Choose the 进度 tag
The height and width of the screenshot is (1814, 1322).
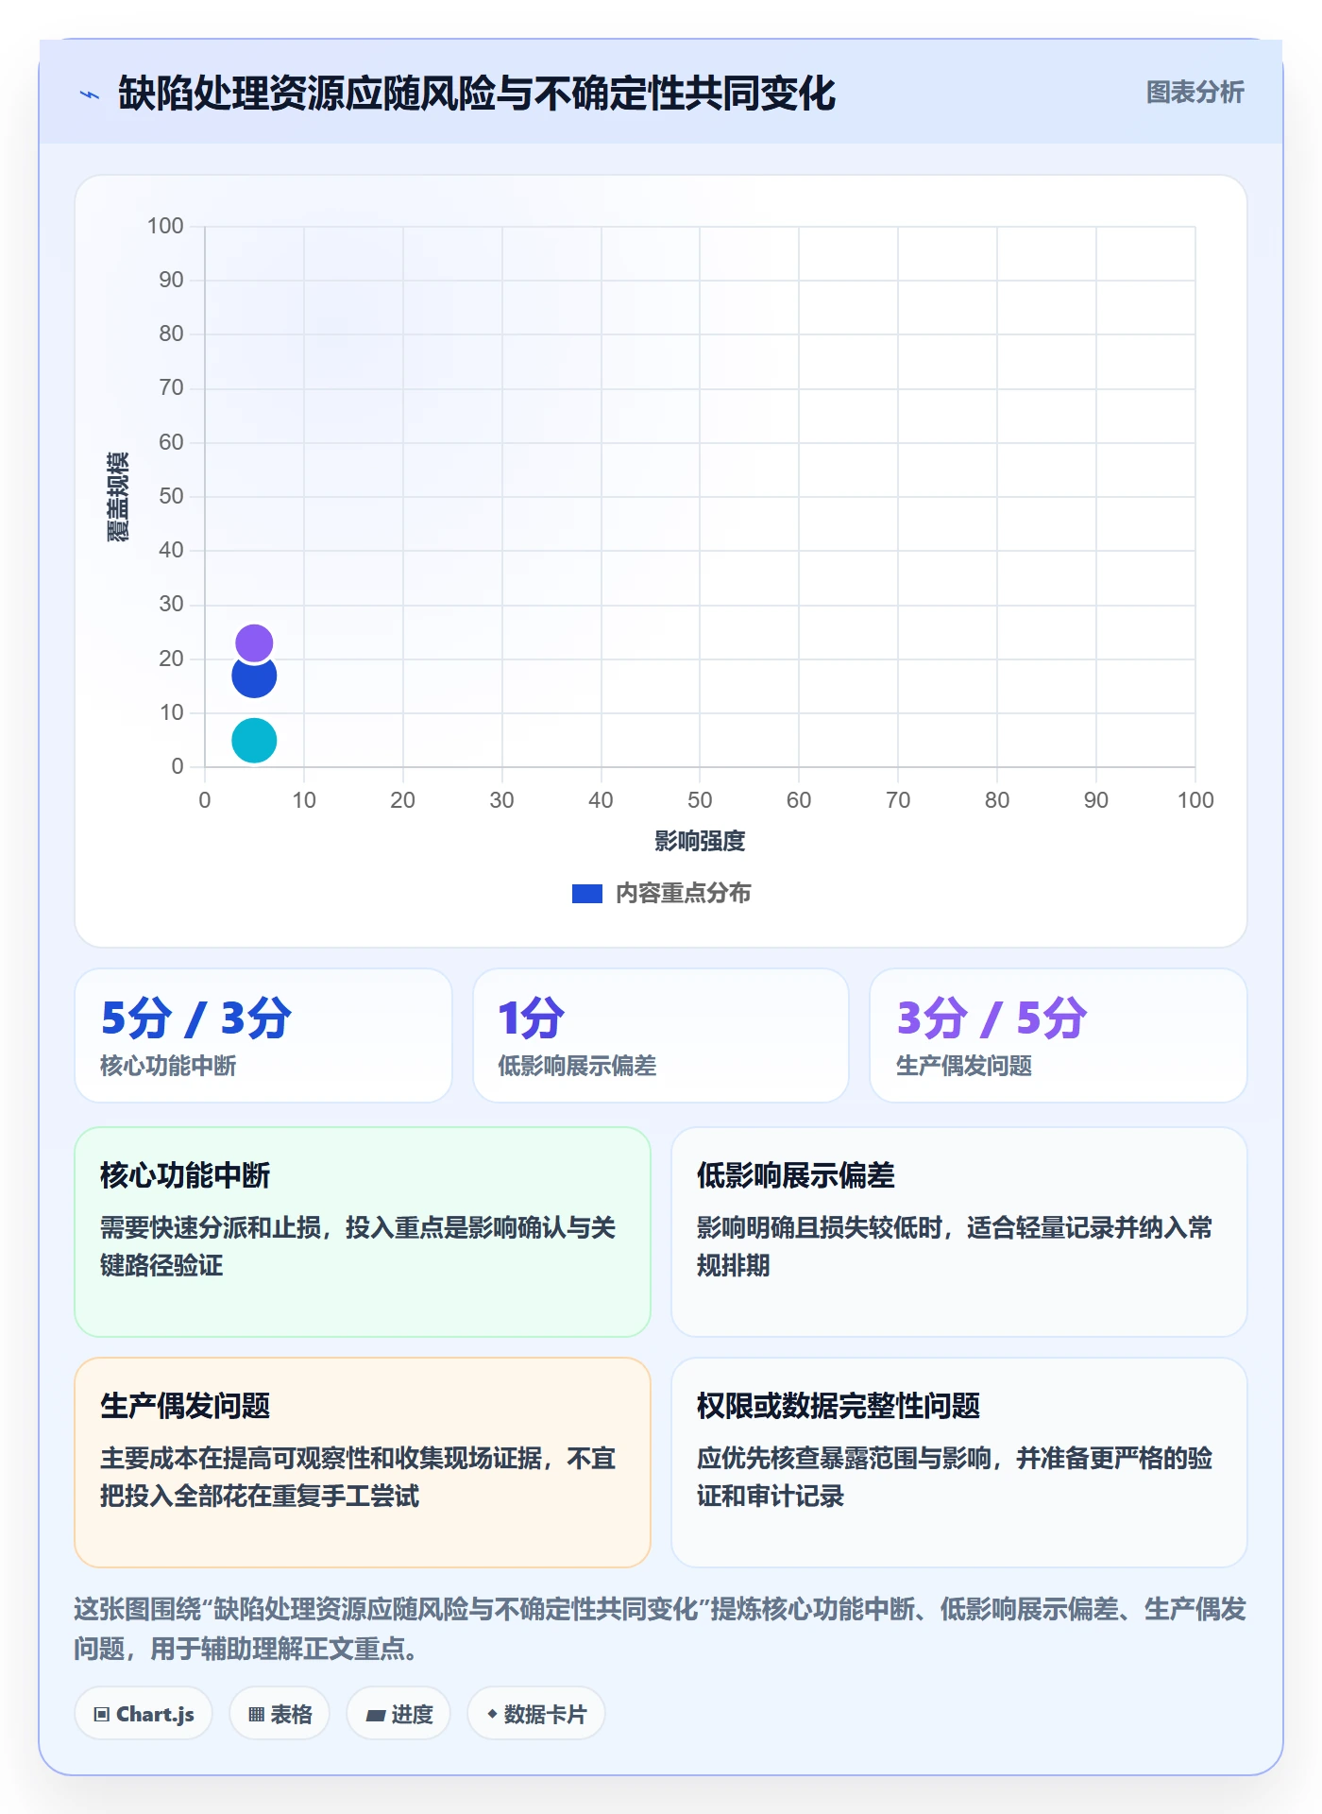coord(398,1714)
